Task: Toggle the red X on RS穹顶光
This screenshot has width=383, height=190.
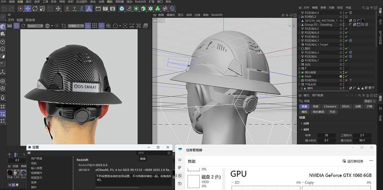Action: 346,80
